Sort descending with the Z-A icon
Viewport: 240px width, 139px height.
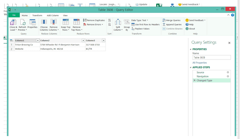point(110,24)
